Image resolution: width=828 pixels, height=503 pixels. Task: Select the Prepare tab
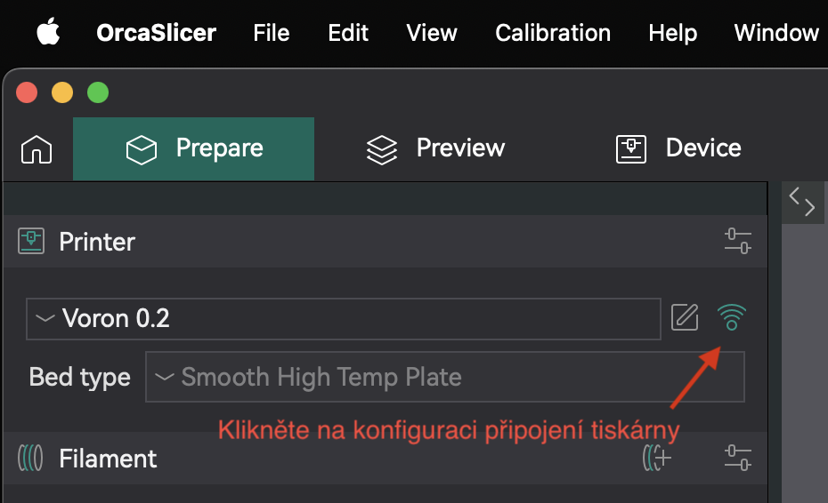[x=194, y=148]
